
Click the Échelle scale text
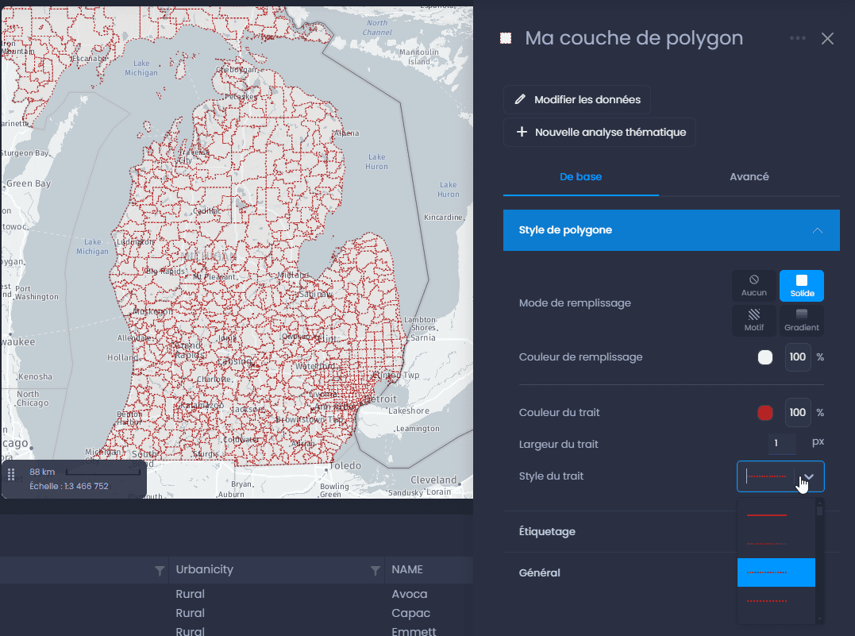tap(69, 486)
